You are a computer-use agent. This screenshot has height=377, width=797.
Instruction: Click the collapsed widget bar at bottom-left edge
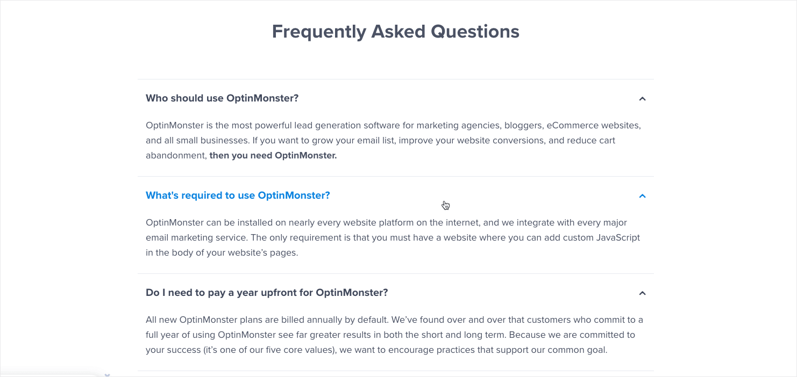coord(48,374)
